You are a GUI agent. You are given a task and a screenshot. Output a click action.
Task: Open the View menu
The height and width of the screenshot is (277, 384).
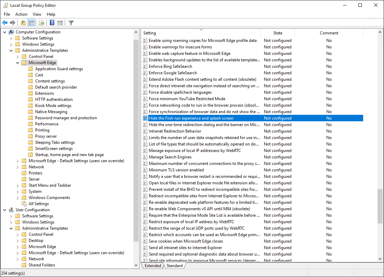point(37,14)
